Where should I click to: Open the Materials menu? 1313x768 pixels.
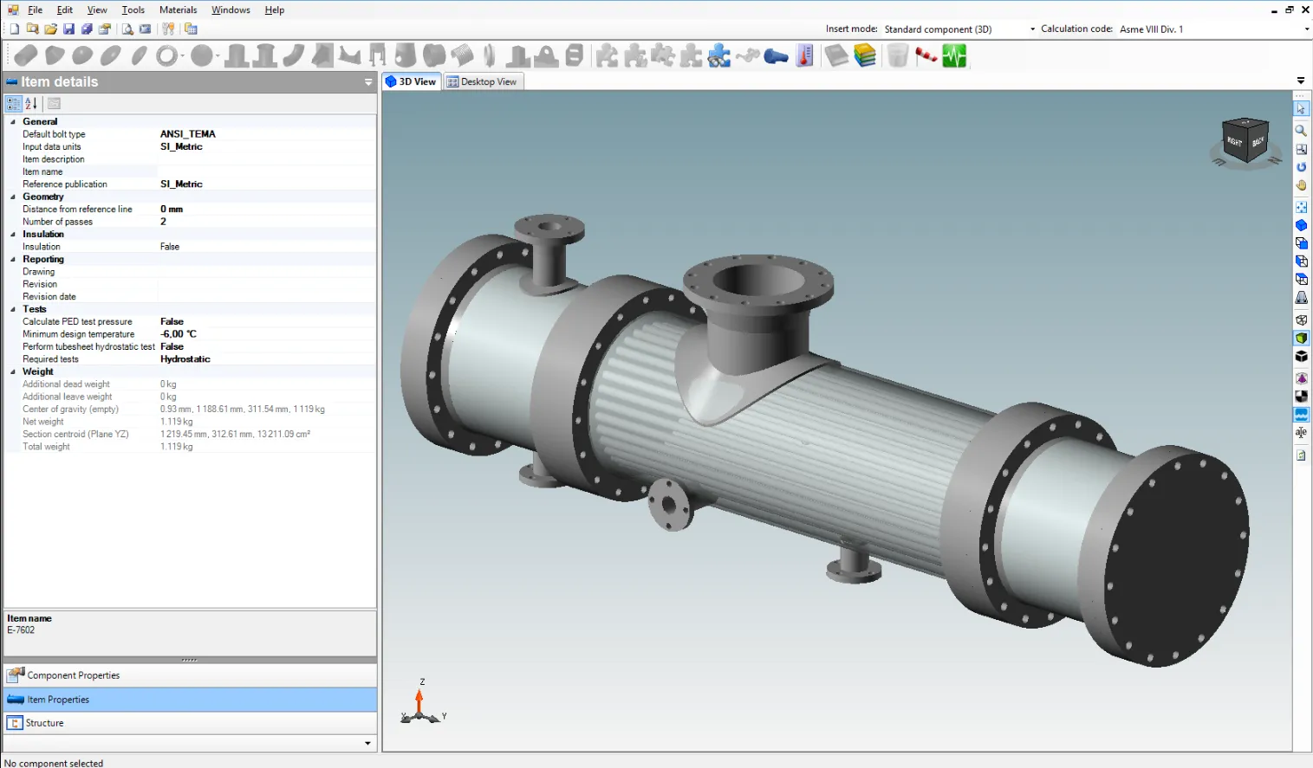coord(178,10)
